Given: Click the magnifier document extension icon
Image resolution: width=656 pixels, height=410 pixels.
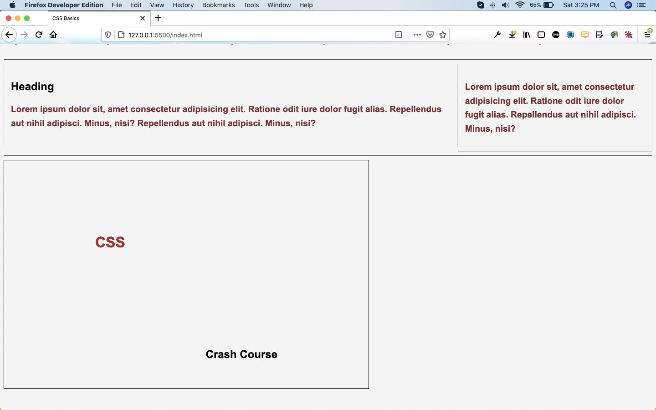Looking at the screenshot, I should pos(614,35).
